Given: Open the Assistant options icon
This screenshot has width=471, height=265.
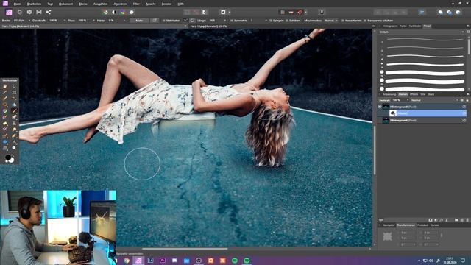Looking at the screenshot, I should (322, 13).
